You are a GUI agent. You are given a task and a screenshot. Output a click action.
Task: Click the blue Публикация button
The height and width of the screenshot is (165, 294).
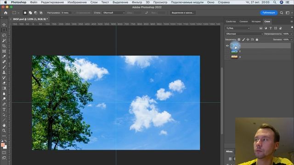[269, 12]
